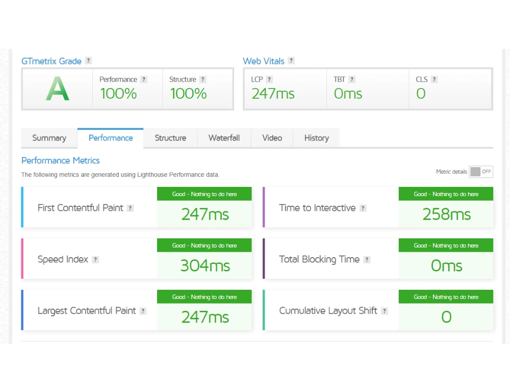
Task: Click the Total Blocking Time help icon
Action: (x=367, y=260)
